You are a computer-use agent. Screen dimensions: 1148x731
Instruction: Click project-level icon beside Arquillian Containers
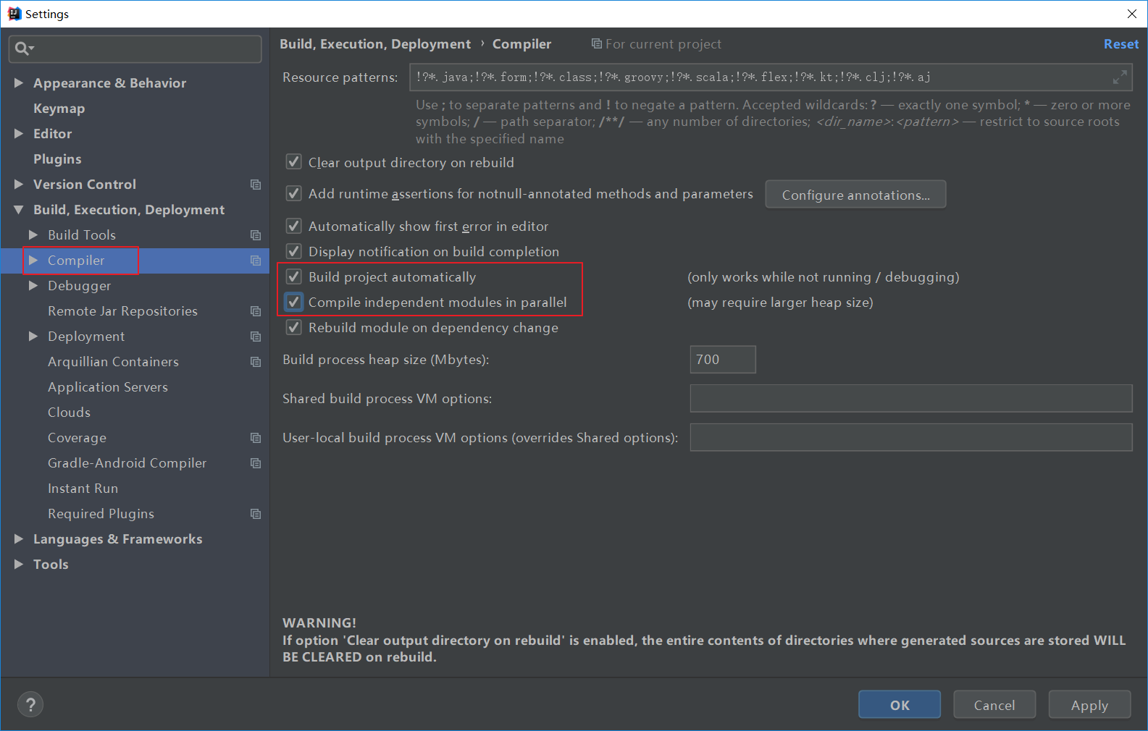pyautogui.click(x=256, y=362)
